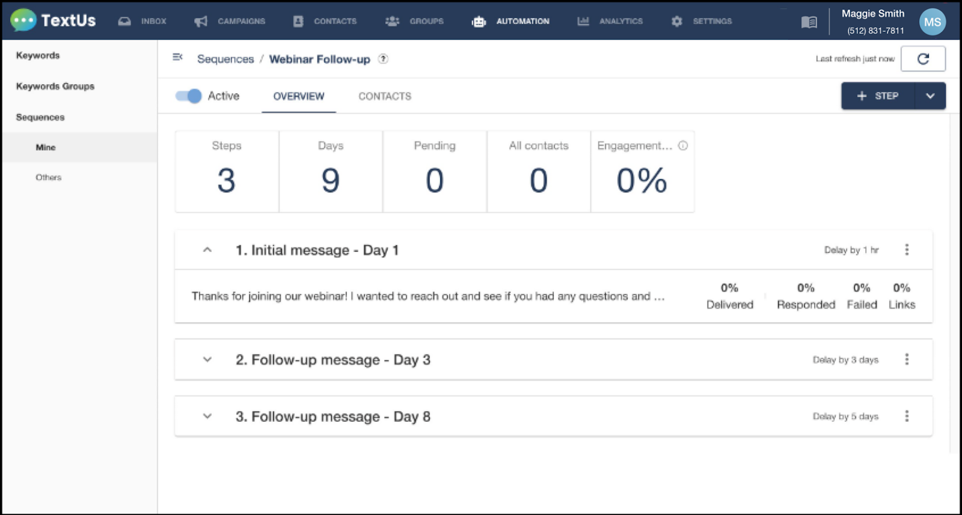The height and width of the screenshot is (515, 962).
Task: Click the Contacts address book icon
Action: tap(298, 21)
